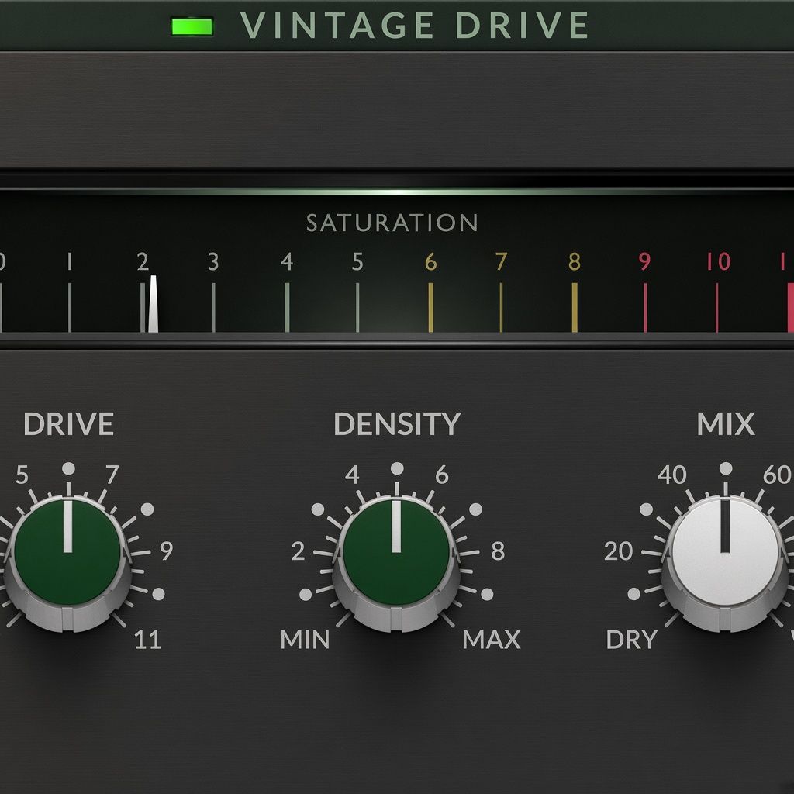Viewport: 794px width, 794px height.
Task: Click the MIN label under Density
Action: (305, 640)
